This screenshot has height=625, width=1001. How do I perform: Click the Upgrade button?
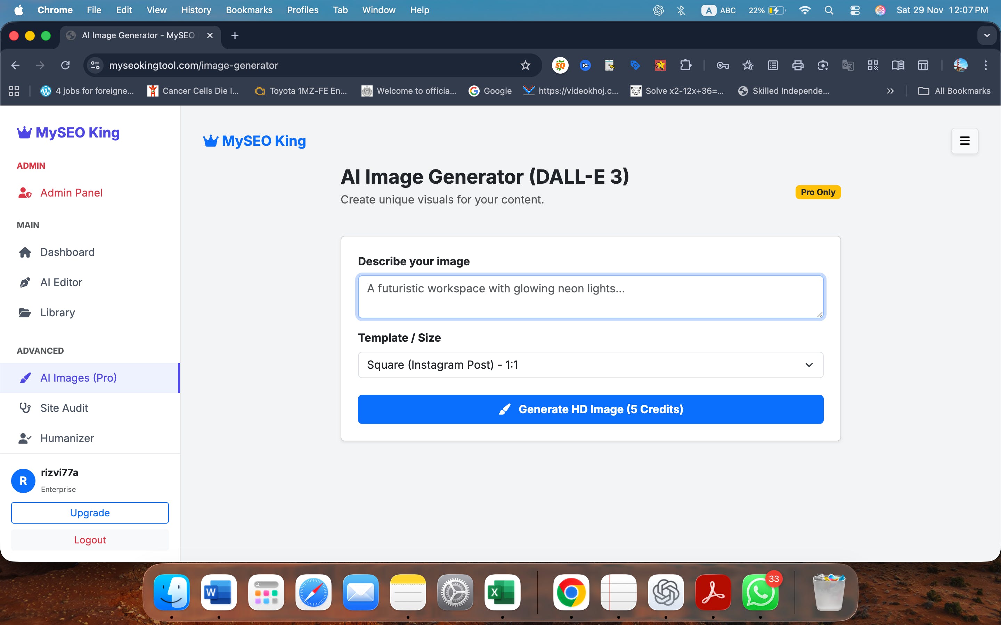click(x=90, y=512)
